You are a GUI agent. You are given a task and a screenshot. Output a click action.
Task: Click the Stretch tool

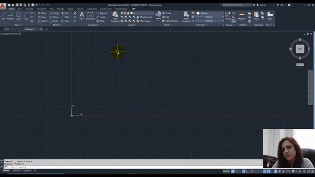pyautogui.click(x=43, y=21)
